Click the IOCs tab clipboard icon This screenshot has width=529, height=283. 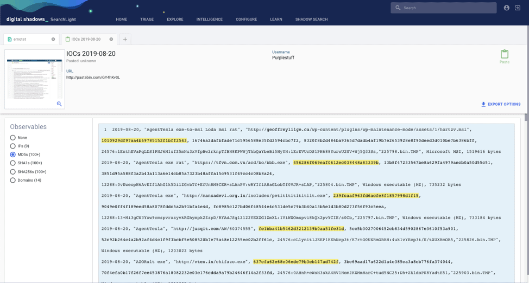(67, 39)
